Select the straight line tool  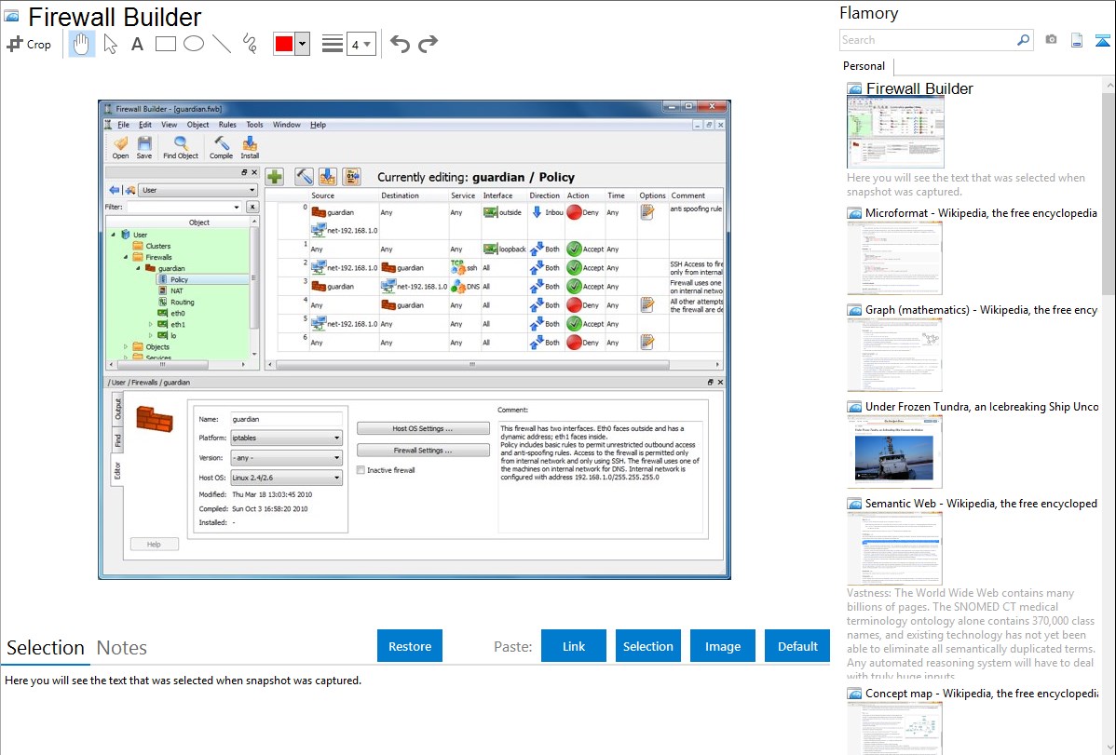pyautogui.click(x=222, y=44)
